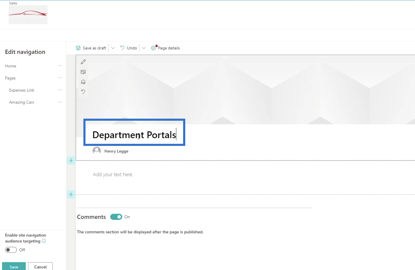Click the Save as draft label

[x=94, y=48]
